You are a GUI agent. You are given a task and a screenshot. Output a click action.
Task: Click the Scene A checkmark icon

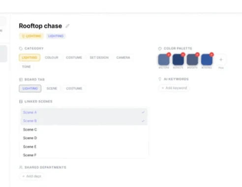coord(143,112)
